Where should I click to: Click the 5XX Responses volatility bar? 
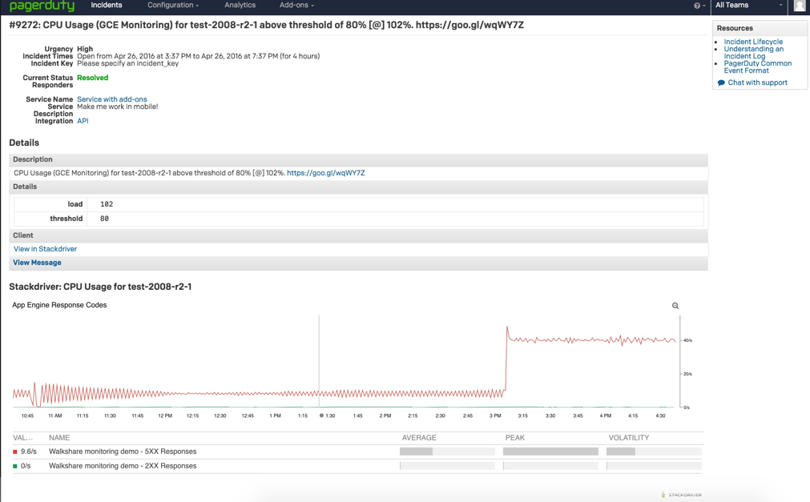point(654,452)
